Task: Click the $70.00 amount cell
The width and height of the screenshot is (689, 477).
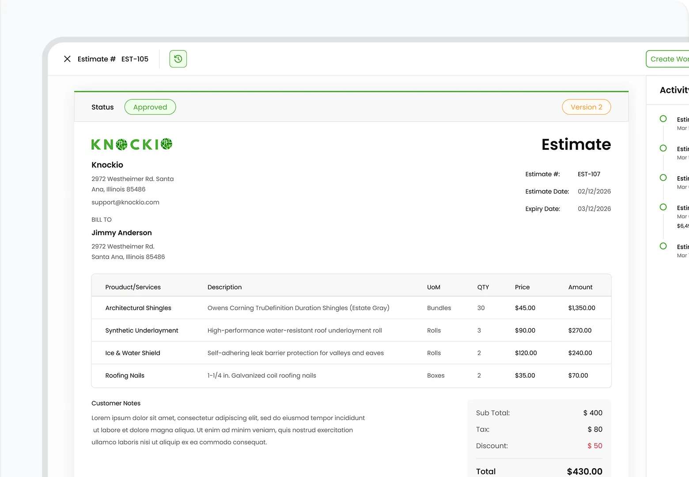Action: [578, 375]
